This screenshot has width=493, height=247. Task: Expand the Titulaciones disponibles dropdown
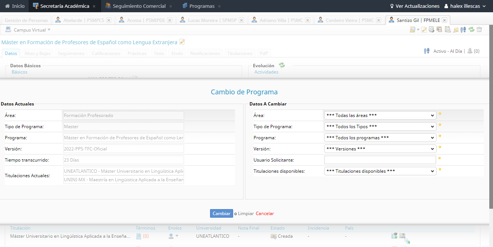[380, 171]
